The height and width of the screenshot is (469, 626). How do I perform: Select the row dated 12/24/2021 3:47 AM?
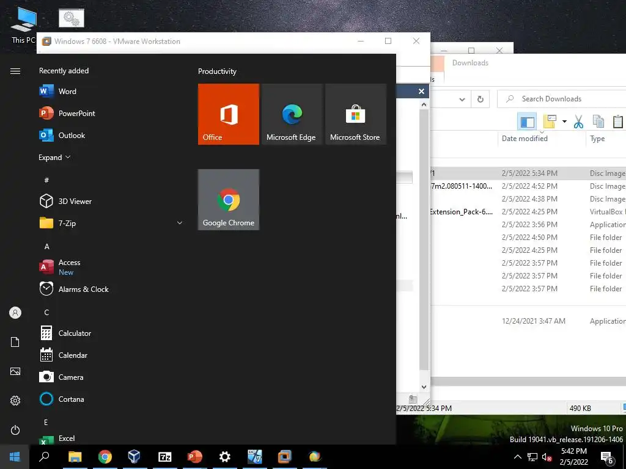(528, 321)
